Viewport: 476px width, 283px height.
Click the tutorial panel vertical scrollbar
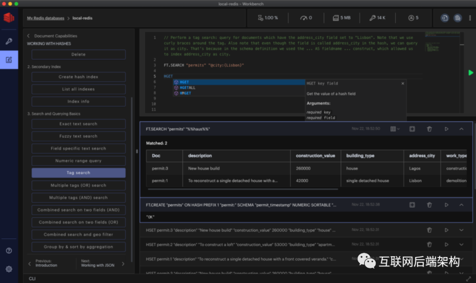point(131,180)
